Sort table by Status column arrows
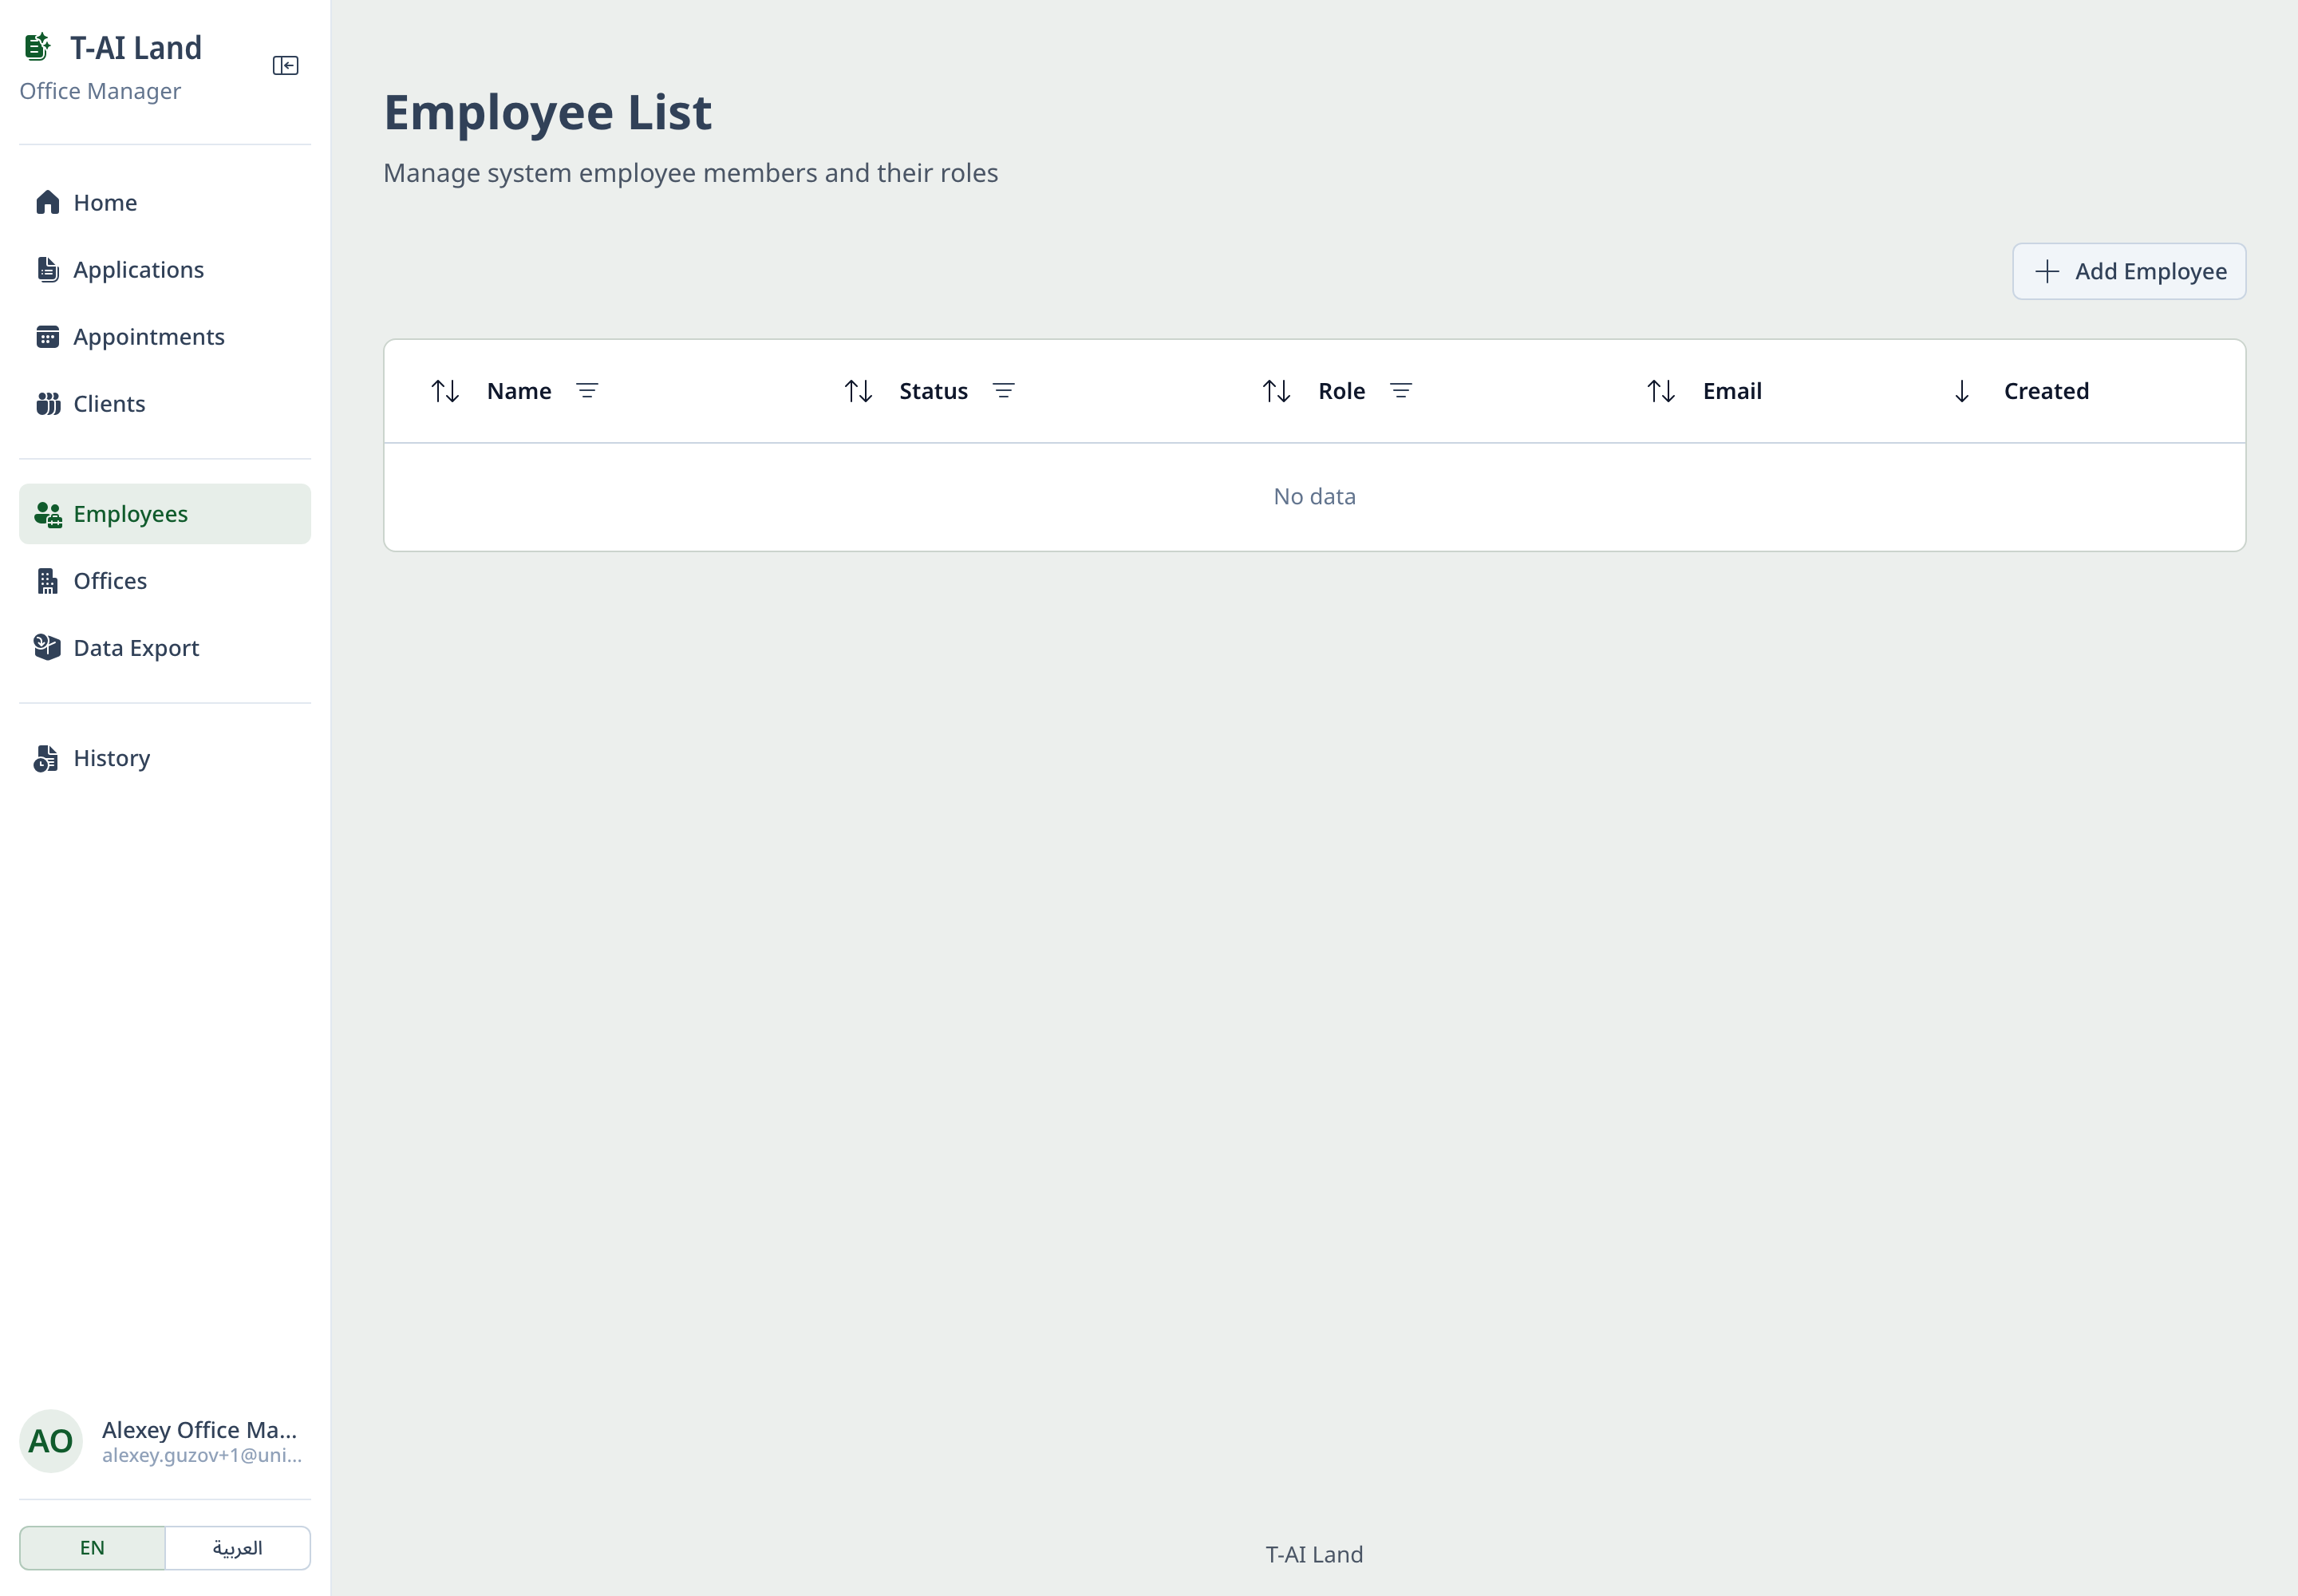2298x1596 pixels. 858,391
